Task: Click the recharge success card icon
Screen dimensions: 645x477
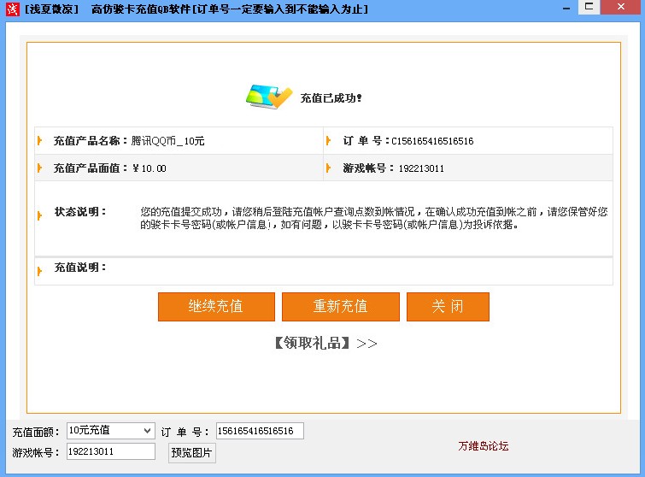Action: pos(269,97)
